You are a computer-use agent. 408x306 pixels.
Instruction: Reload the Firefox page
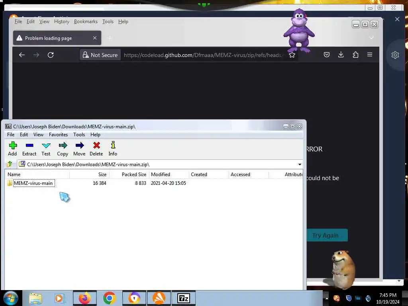coord(51,55)
